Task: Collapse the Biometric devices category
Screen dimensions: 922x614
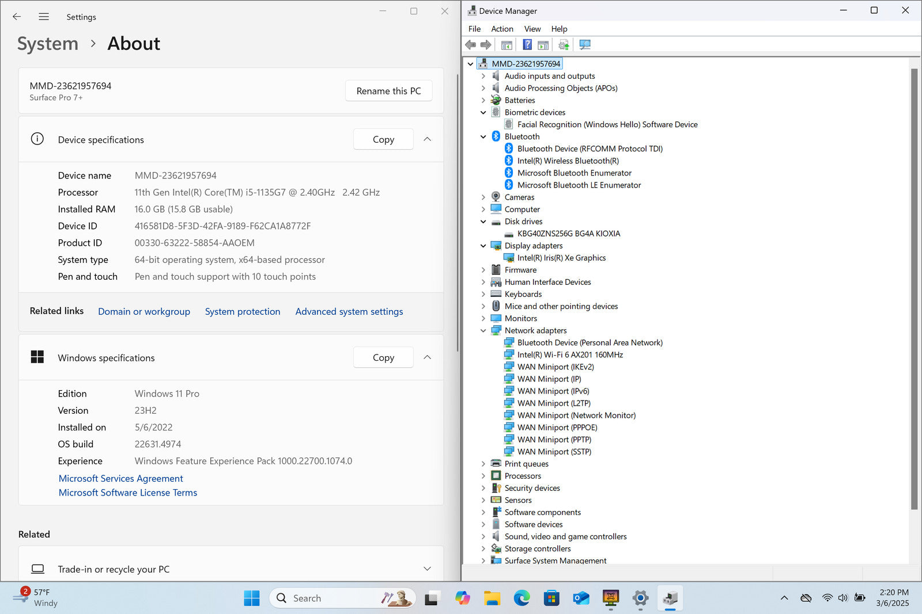Action: coord(483,112)
